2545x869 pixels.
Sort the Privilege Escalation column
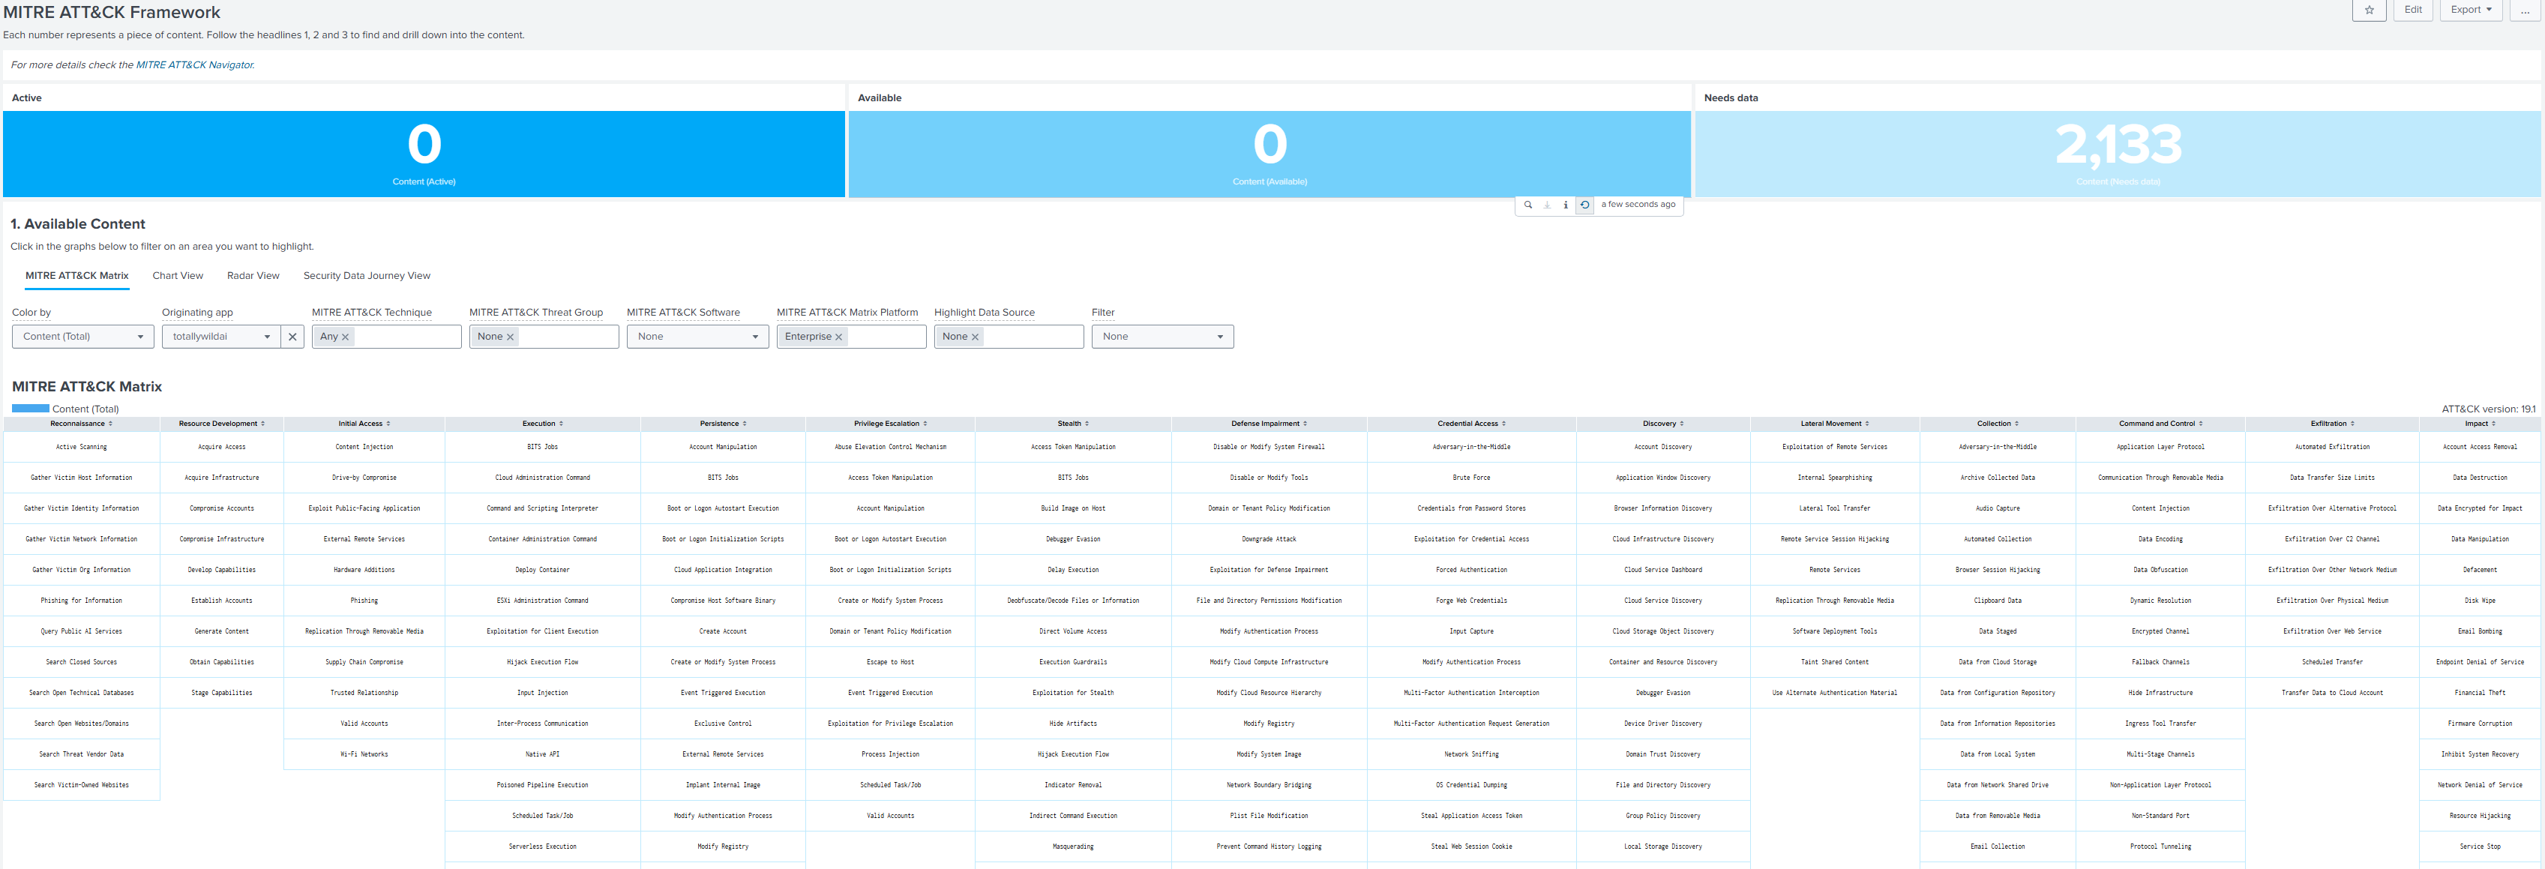[925, 424]
